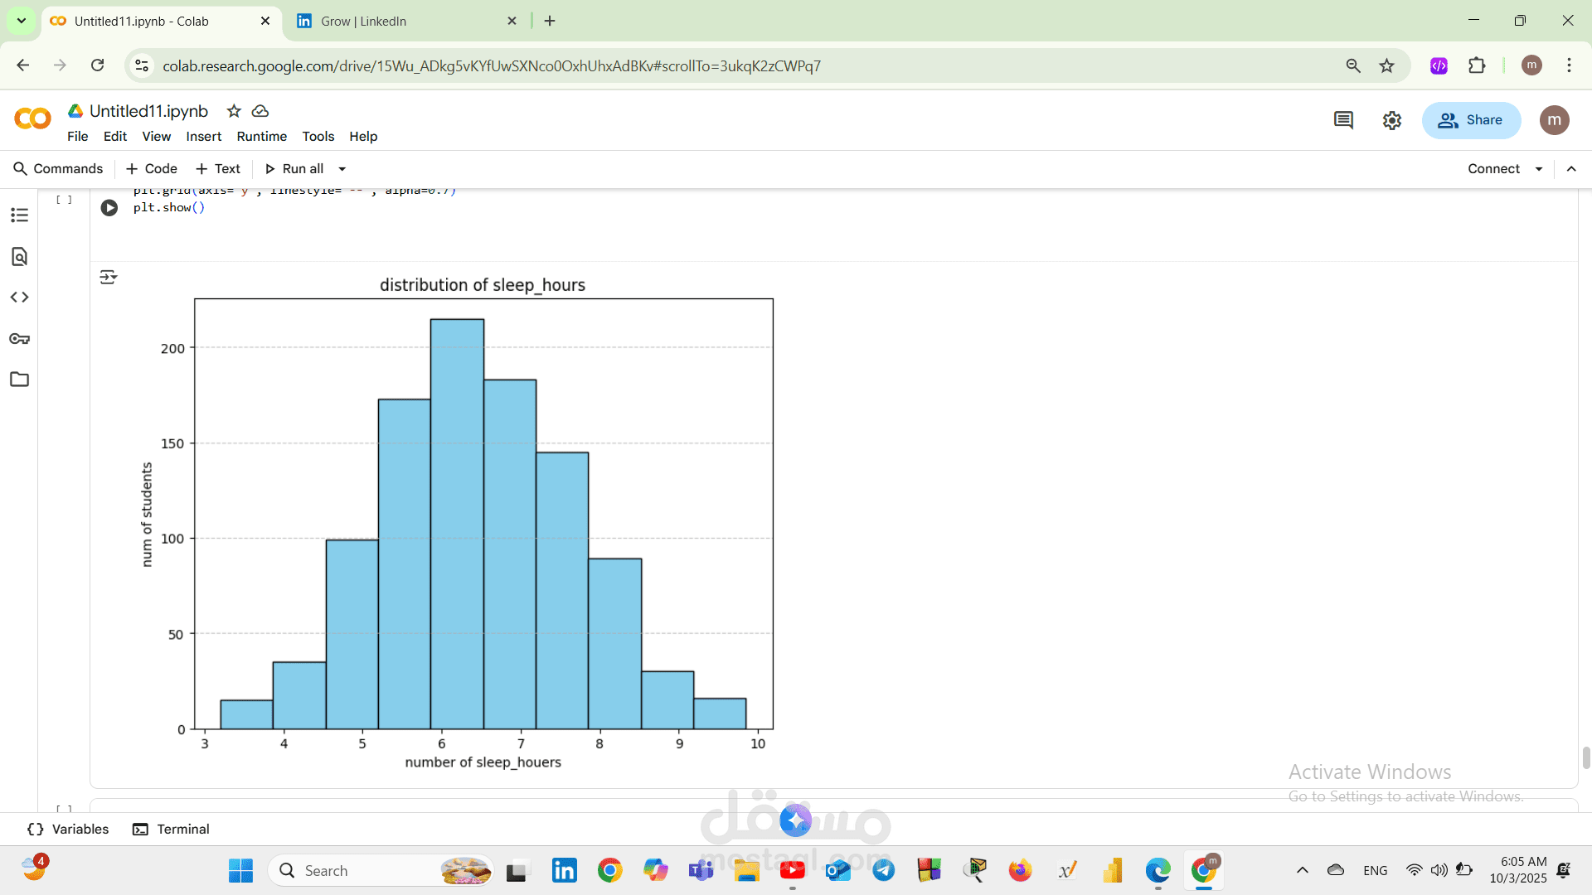1592x895 pixels.
Task: Open the Find and replace panel
Action: pos(19,257)
